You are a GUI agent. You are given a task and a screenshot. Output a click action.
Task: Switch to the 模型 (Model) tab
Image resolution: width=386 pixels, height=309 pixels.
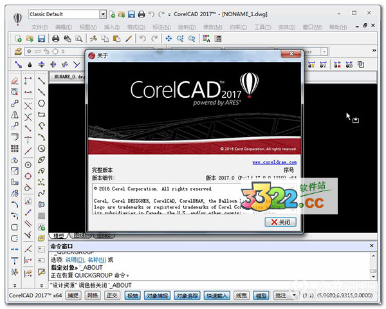click(x=58, y=236)
